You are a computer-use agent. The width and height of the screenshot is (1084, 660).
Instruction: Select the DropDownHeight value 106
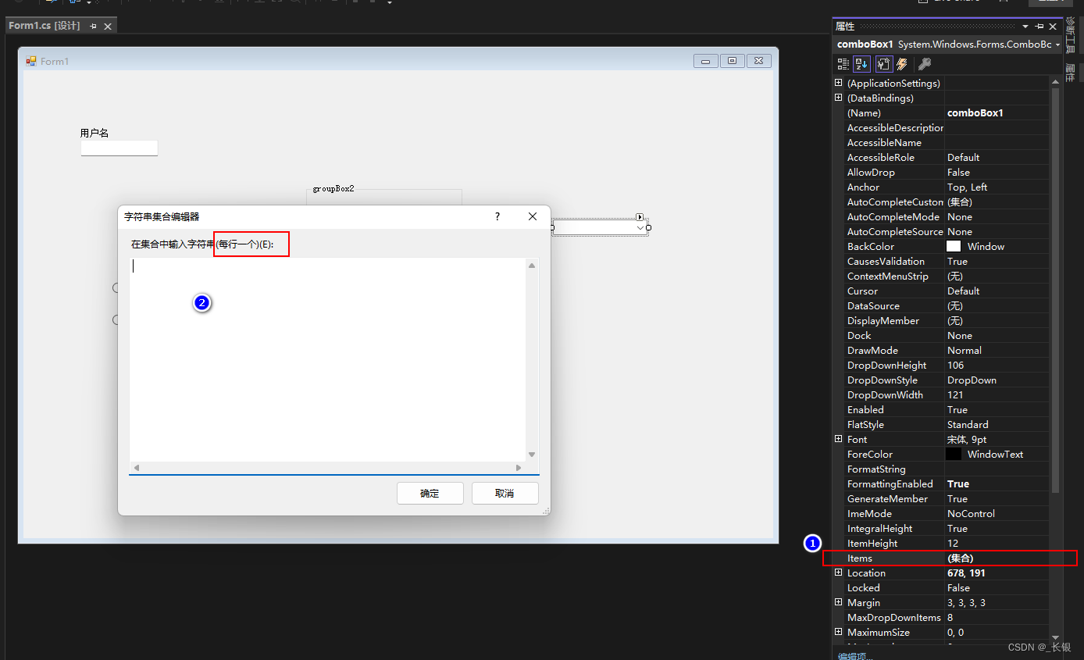pyautogui.click(x=956, y=365)
